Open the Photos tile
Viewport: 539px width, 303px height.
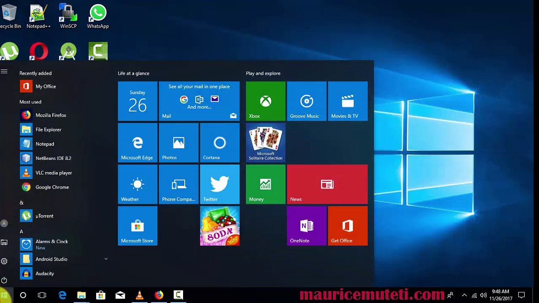pyautogui.click(x=179, y=143)
